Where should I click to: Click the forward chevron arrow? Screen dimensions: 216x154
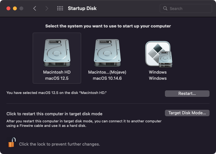(x=47, y=8)
